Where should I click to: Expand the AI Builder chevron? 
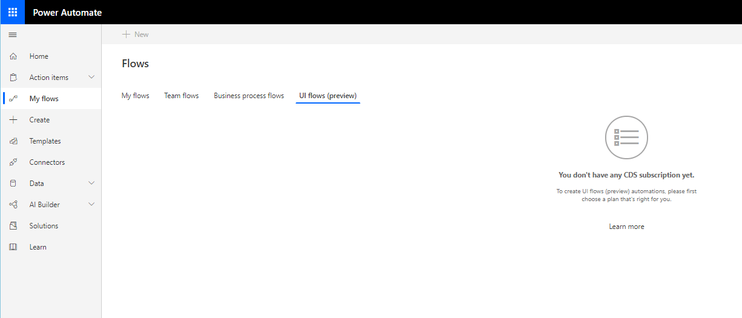91,204
